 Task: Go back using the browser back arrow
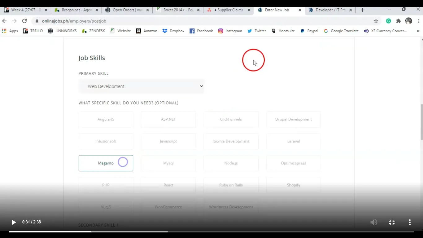[x=4, y=21]
